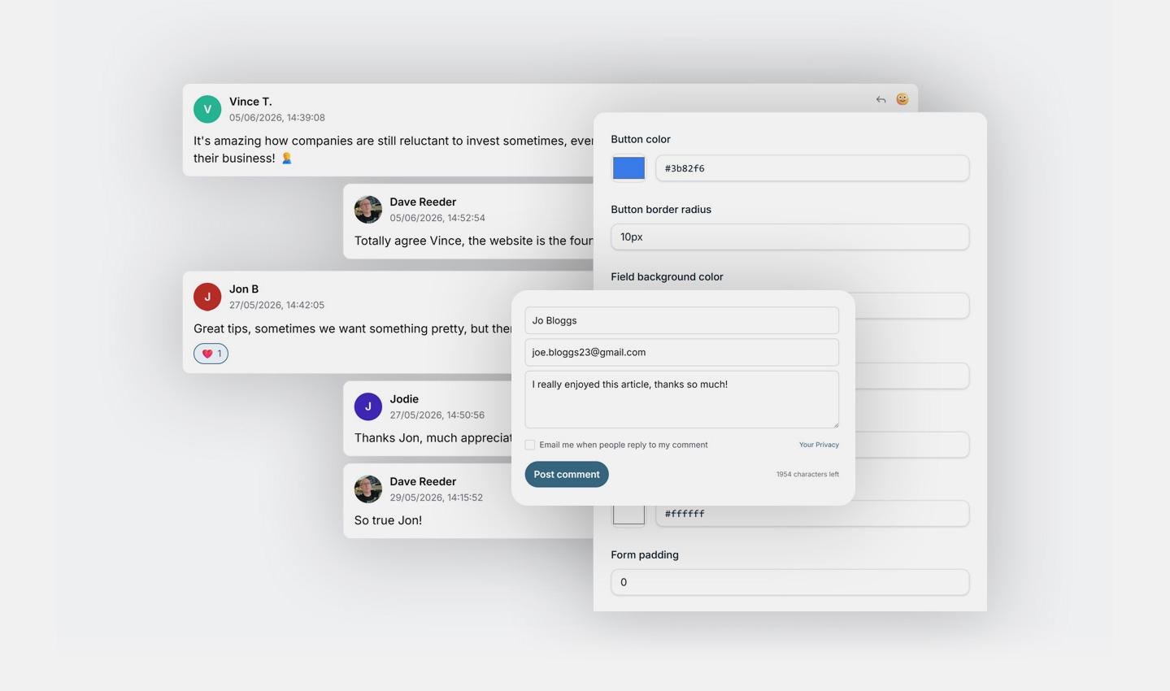Click Vince T.'s green V avatar
Image resolution: width=1170 pixels, height=691 pixels.
pos(207,109)
